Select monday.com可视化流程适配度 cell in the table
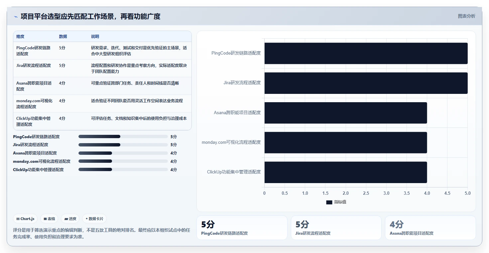The image size is (489, 253). tap(34, 104)
